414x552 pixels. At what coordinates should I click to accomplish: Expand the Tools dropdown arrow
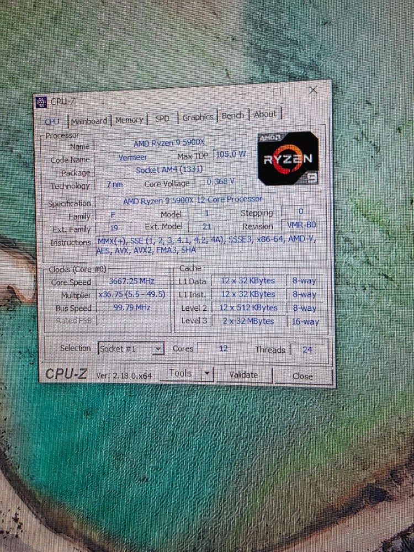(x=208, y=374)
